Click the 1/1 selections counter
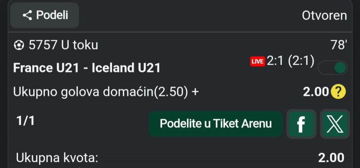This screenshot has width=360, height=168. point(25,121)
